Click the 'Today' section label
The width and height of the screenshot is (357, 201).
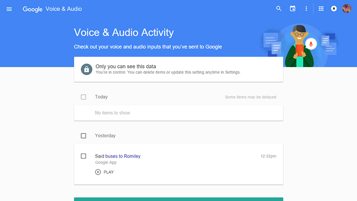click(101, 97)
